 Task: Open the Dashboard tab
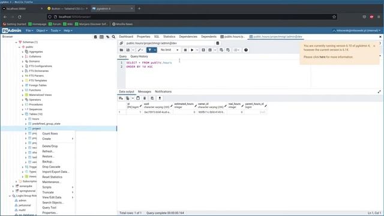click(126, 37)
